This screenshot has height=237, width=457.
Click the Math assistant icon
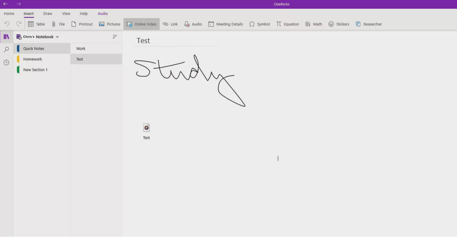coord(313,24)
